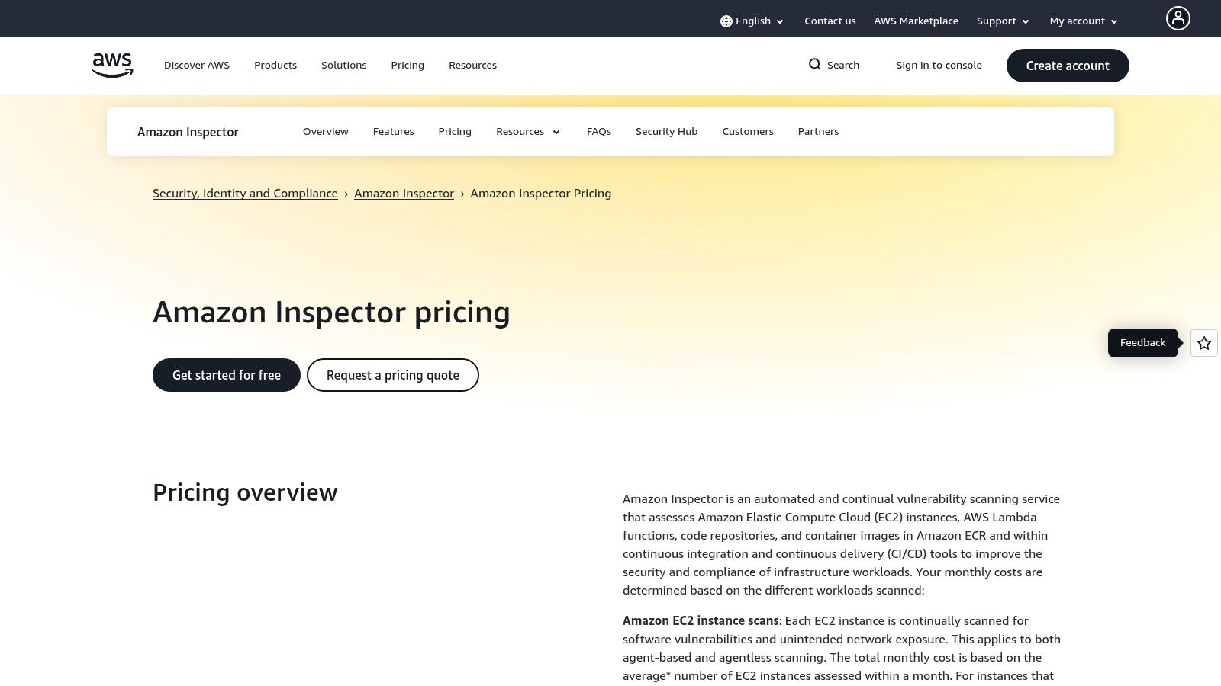
Task: Select Products from the main navigation
Action: [x=275, y=65]
